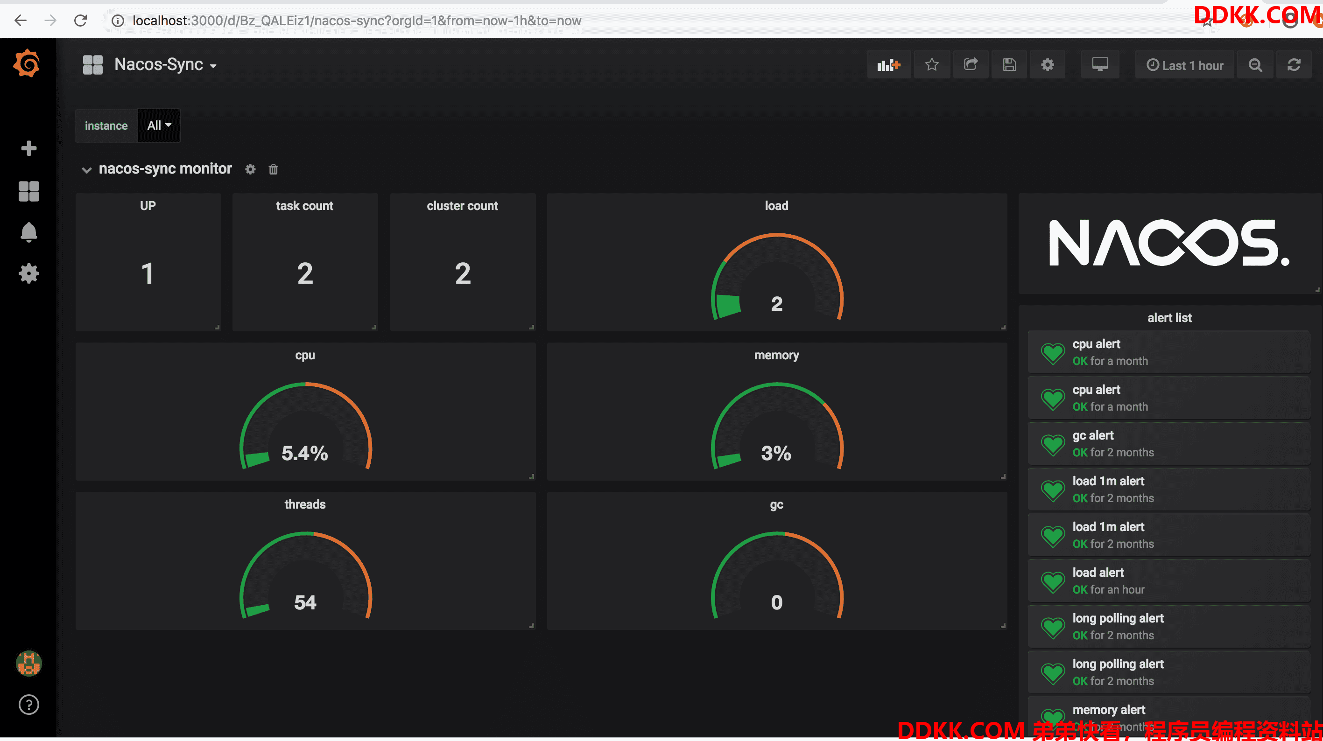Click the UP stat value 1
Viewport: 1323px width, 741px height.
[148, 273]
